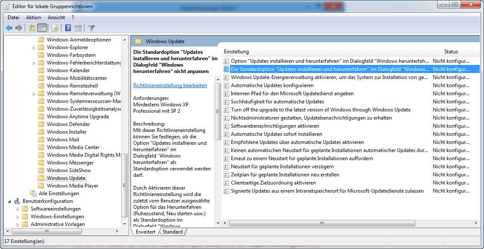Select "Empfohlene Updates über automatische Updates aktivieren" setting
This screenshot has height=249, width=484.
click(297, 142)
